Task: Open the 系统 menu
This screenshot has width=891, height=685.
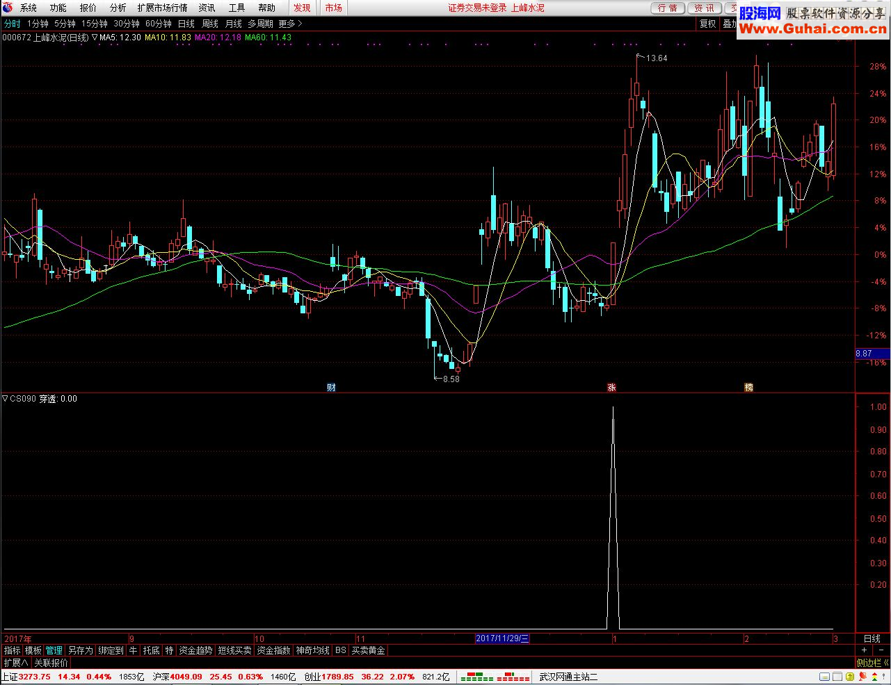Action: tap(29, 8)
